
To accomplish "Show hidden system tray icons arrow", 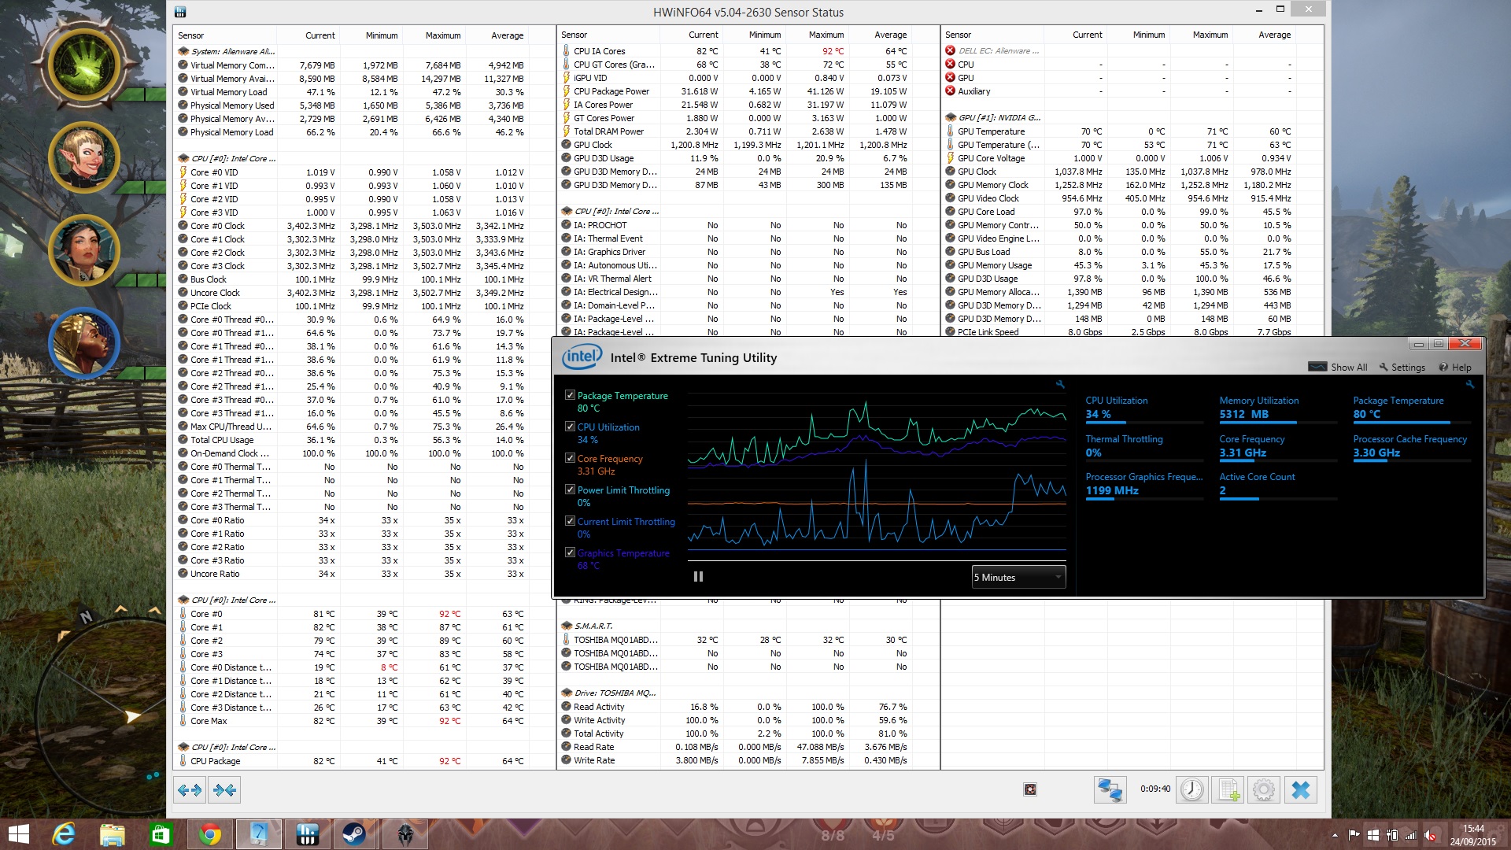I will tap(1335, 835).
